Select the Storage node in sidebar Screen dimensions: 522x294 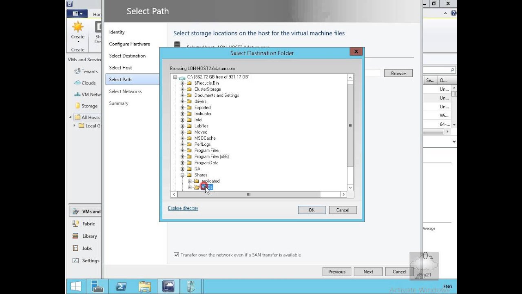[x=89, y=106]
